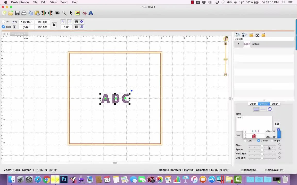This screenshot has height=185, width=297.
Task: Select circle text layout mode
Action: 270,109
